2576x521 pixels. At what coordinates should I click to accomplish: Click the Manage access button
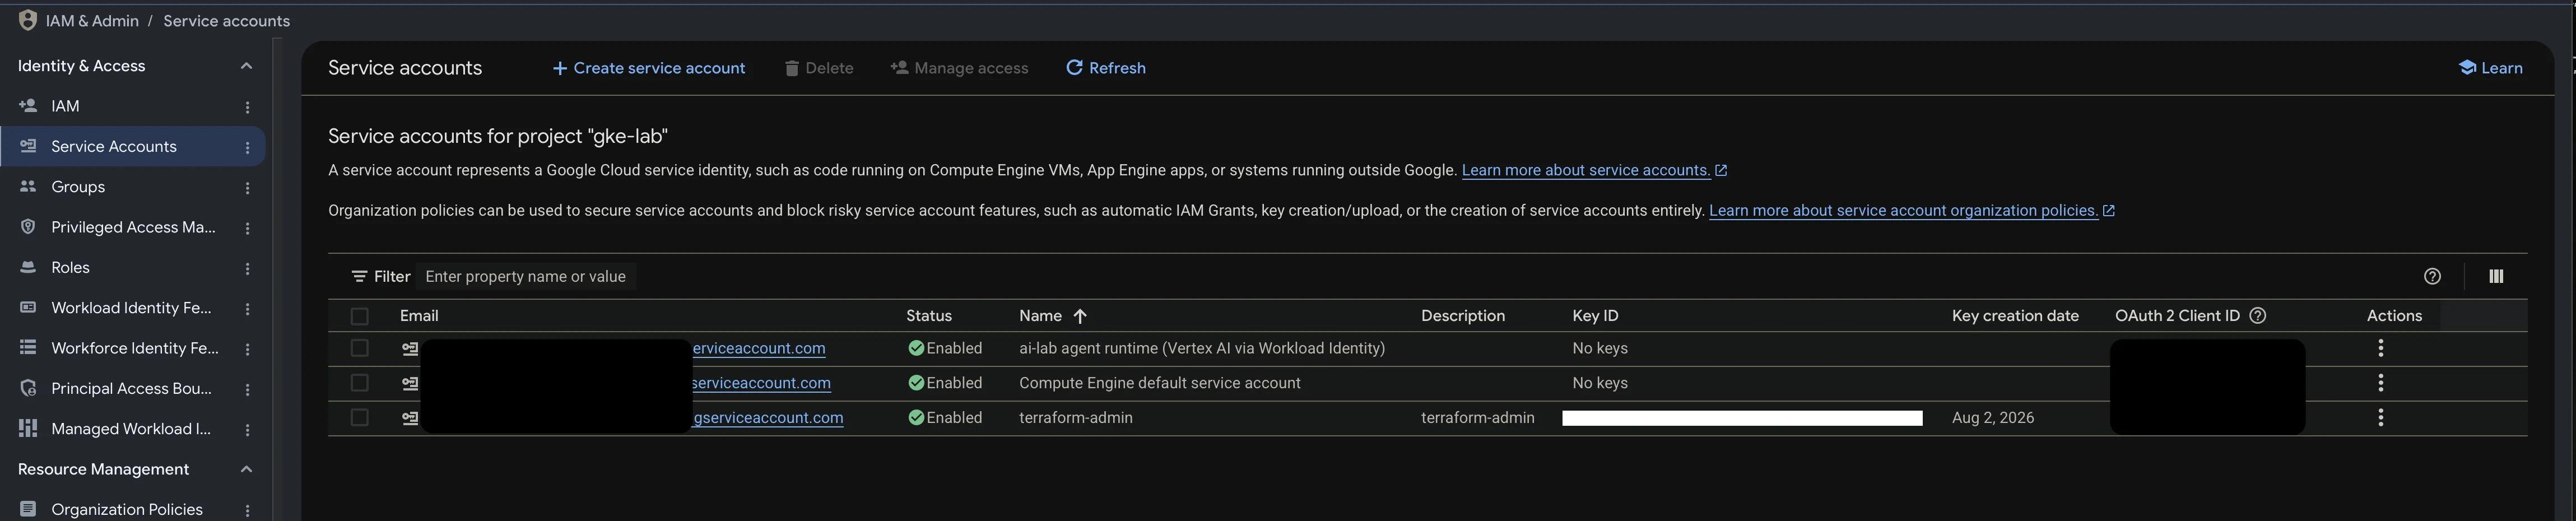tap(959, 68)
